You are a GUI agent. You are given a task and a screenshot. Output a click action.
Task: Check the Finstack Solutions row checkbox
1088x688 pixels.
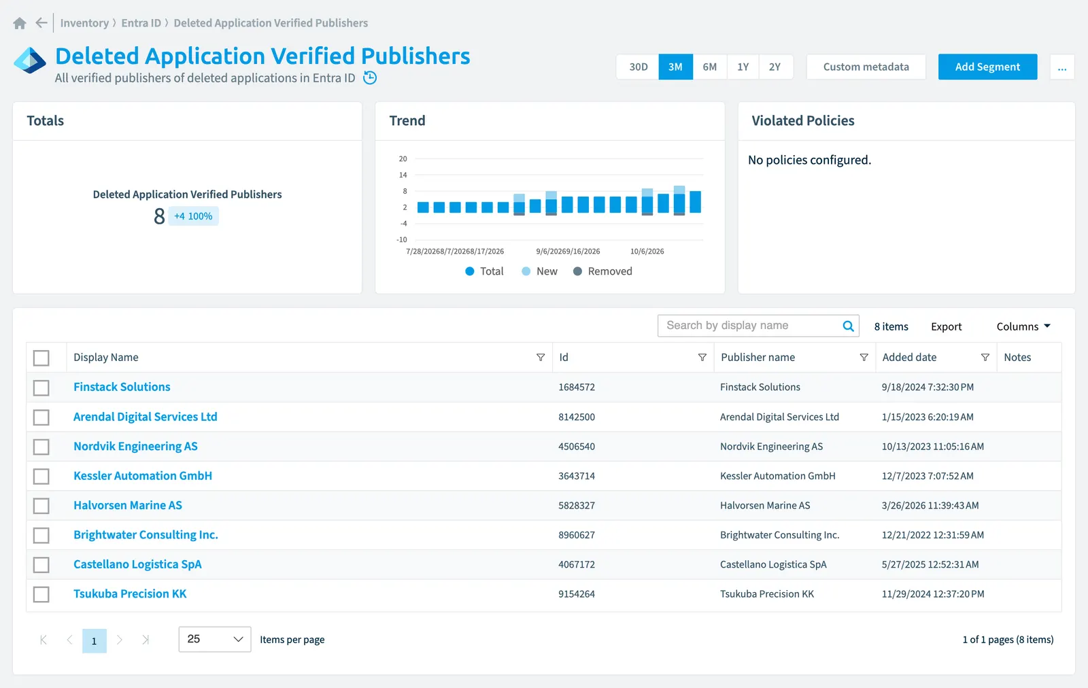[x=41, y=388]
